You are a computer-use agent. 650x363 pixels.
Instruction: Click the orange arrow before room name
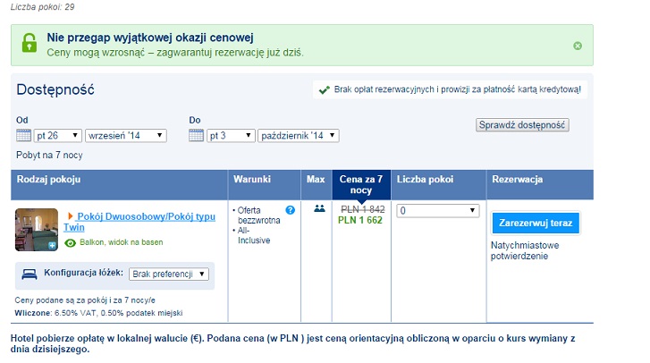pos(70,215)
